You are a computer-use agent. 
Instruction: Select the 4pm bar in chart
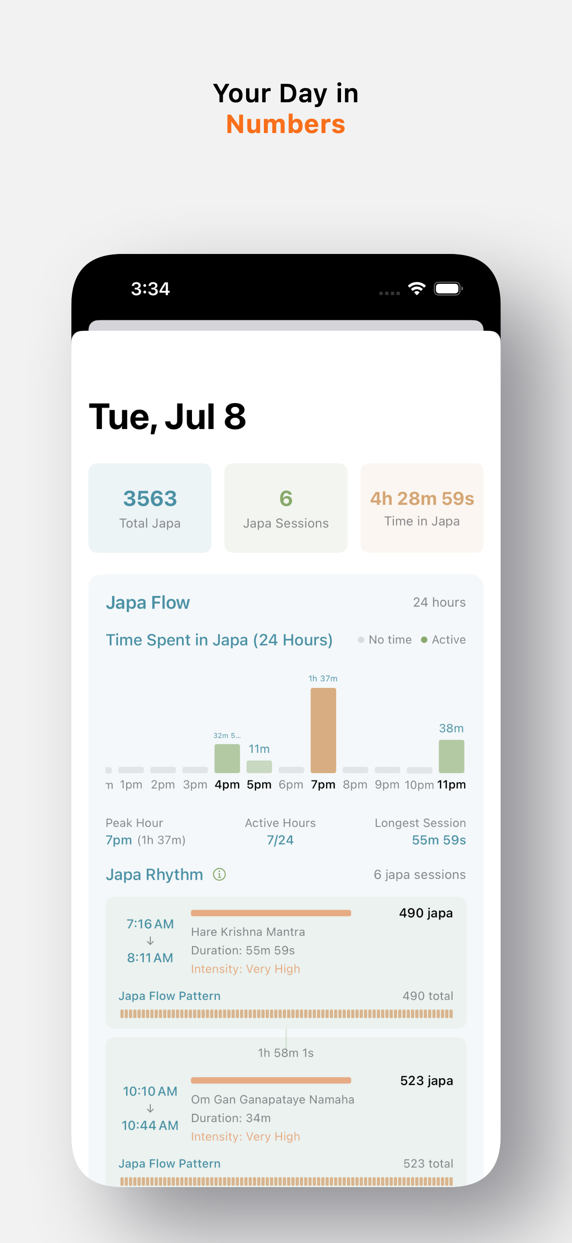(x=227, y=758)
